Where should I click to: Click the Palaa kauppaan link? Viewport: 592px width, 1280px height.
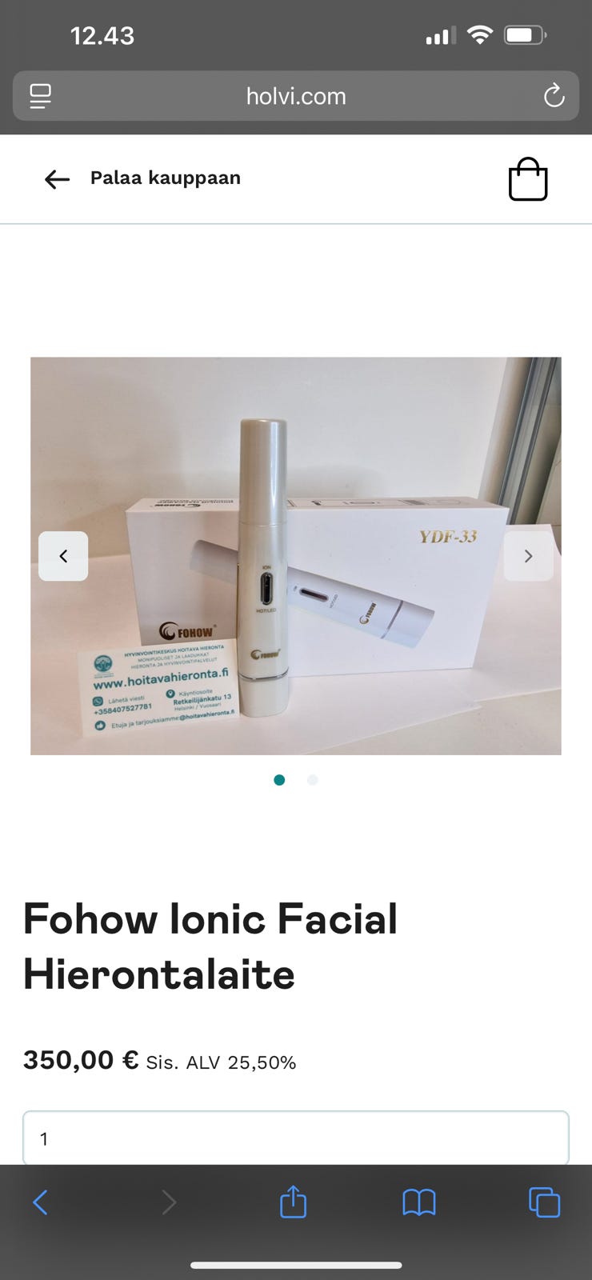[x=165, y=178]
